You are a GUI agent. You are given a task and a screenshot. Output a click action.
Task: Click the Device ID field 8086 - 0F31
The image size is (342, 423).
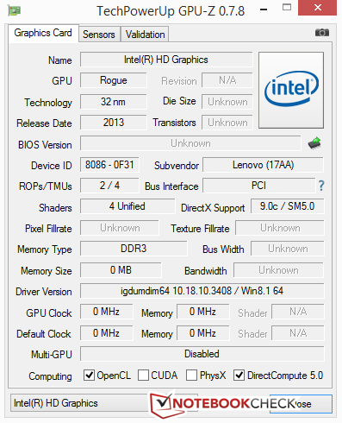pyautogui.click(x=109, y=165)
